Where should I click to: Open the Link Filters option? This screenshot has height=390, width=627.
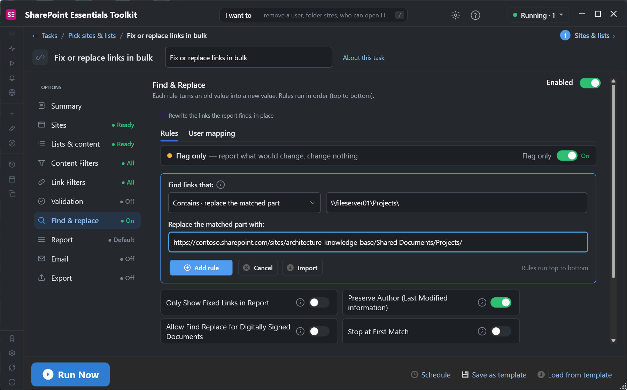coord(87,182)
